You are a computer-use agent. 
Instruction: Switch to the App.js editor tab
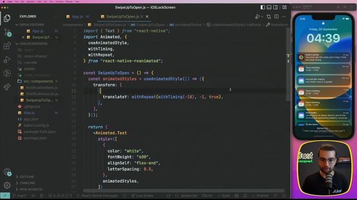78,17
